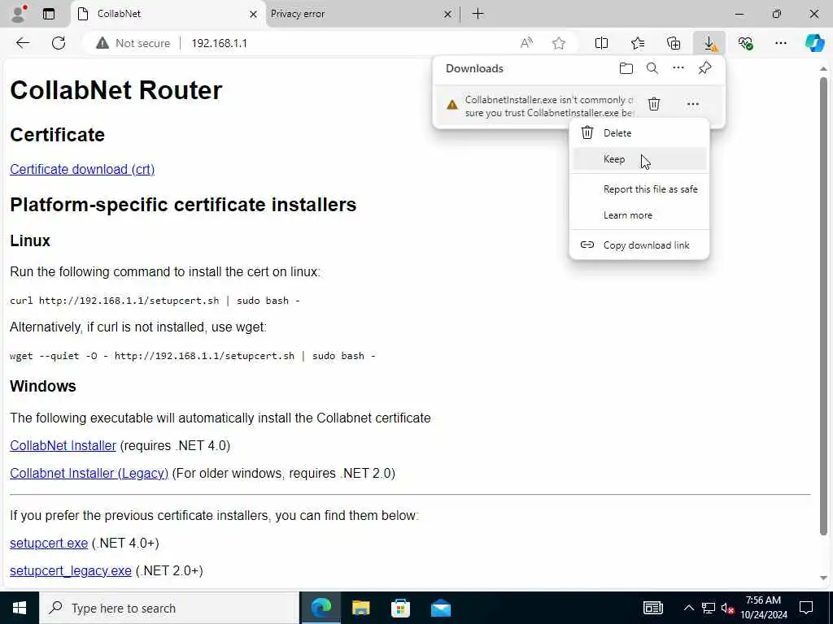Open the Windows Start menu

click(x=20, y=608)
